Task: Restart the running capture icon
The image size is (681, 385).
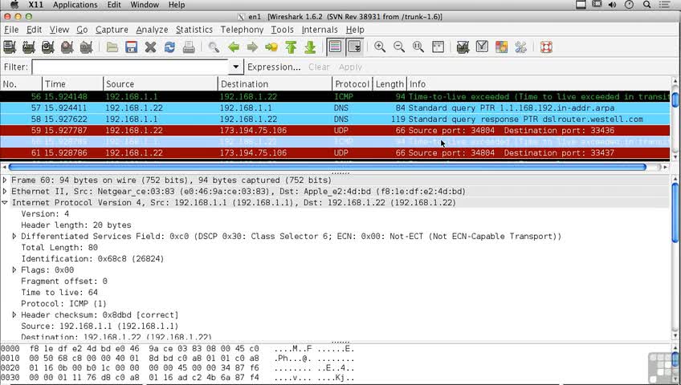Action: (x=86, y=47)
